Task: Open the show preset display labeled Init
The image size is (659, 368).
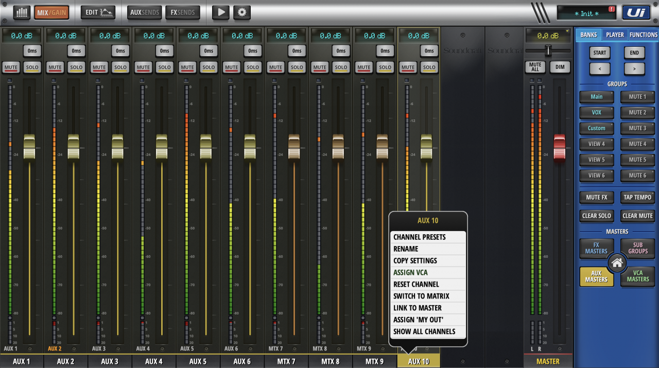Action: (x=586, y=13)
